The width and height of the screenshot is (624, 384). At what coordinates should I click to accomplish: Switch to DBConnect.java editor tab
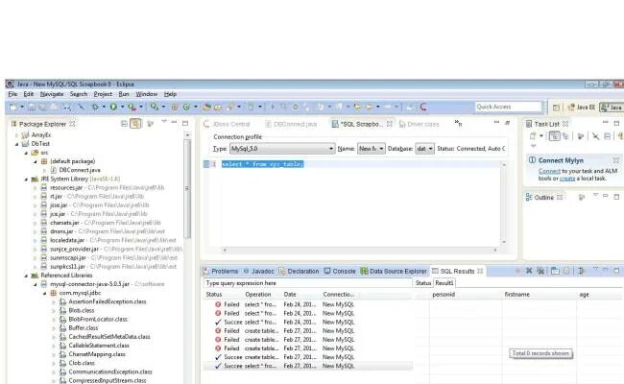tap(291, 124)
